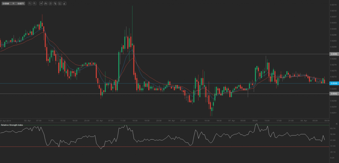Click the zoom out magnifier icon
Screen dimensions: 339x163
(x=30, y=3)
